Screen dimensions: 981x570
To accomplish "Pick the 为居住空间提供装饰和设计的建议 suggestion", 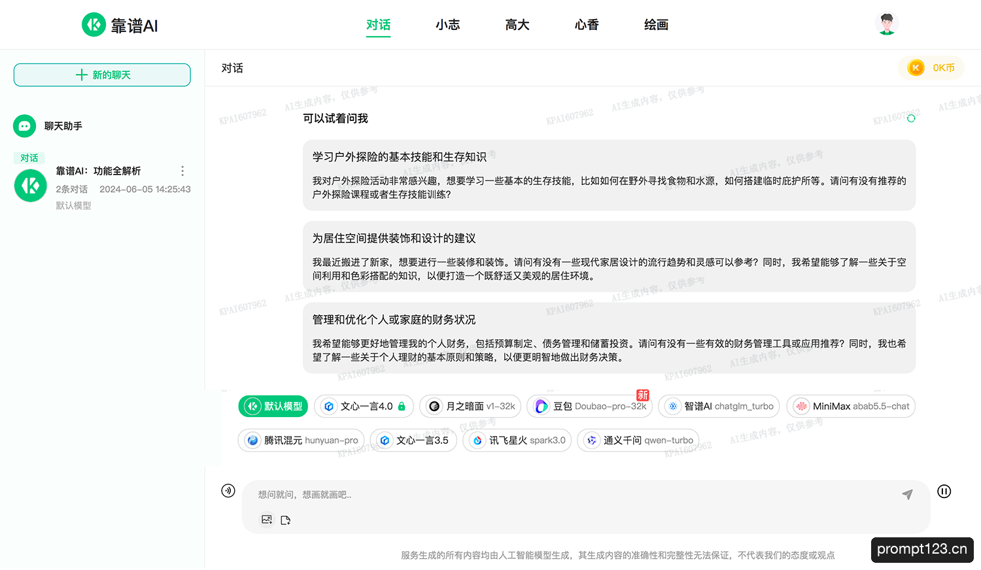I will [x=609, y=257].
